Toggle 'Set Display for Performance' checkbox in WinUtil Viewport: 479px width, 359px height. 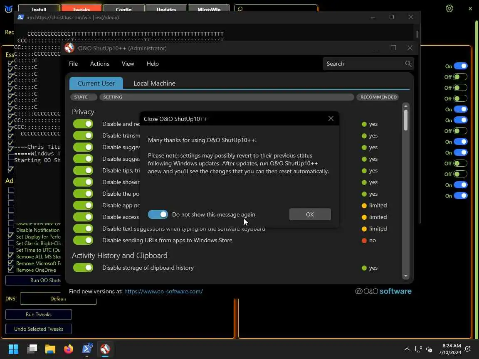click(x=11, y=236)
